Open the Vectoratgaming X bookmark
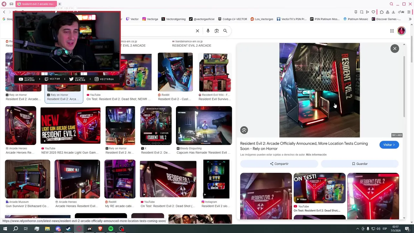The height and width of the screenshot is (233, 414). pyautogui.click(x=173, y=19)
